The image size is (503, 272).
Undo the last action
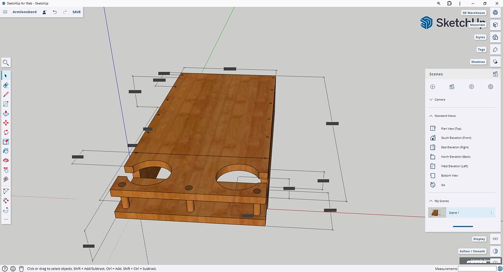click(x=55, y=12)
